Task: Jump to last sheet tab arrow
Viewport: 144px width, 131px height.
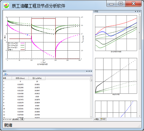Action: pos(10,120)
